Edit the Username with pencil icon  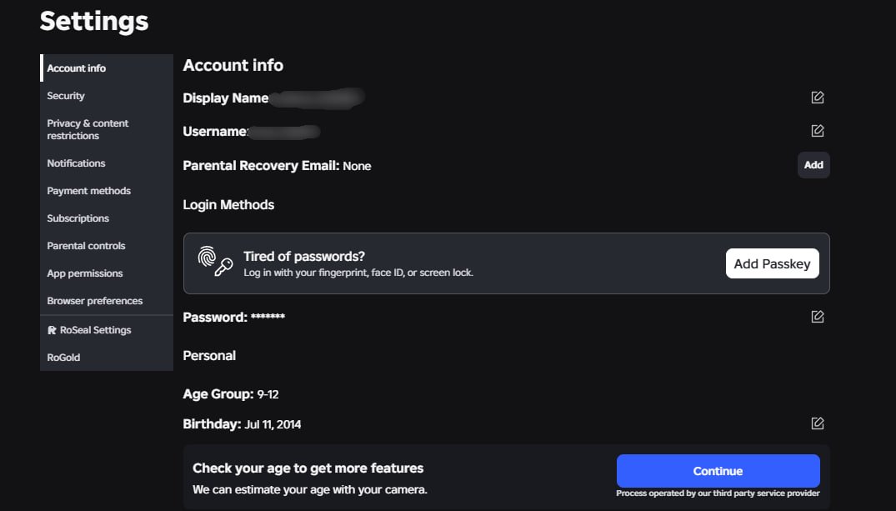[x=817, y=131]
